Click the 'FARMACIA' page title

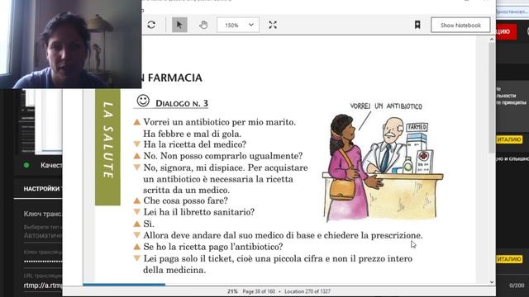coord(174,78)
